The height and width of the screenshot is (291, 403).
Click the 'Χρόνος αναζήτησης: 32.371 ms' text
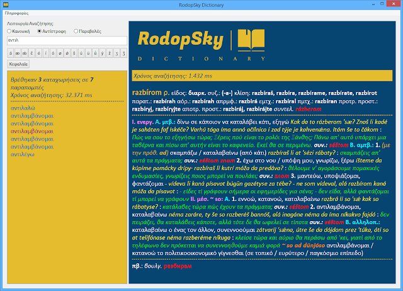[x=52, y=95]
